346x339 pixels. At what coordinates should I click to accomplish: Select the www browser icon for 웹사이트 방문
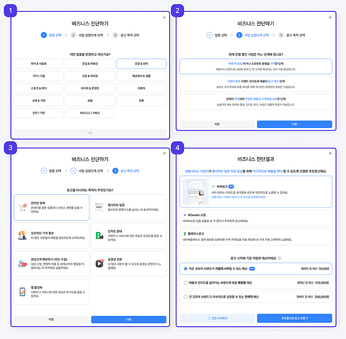[99, 207]
